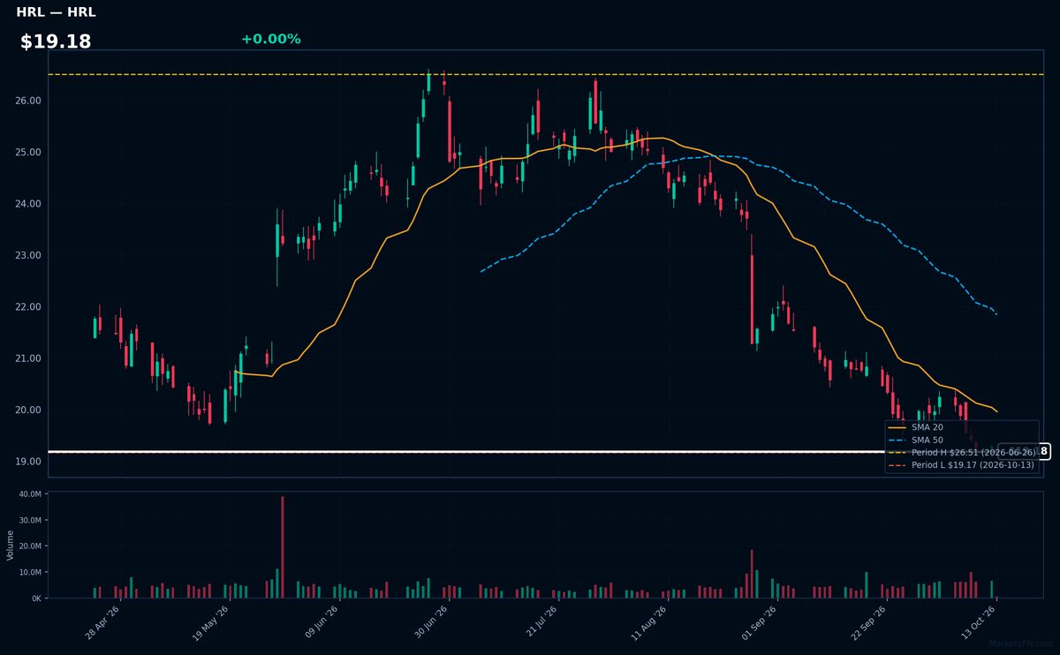Click the 20.00 price axis label
The image size is (1060, 655).
click(28, 410)
